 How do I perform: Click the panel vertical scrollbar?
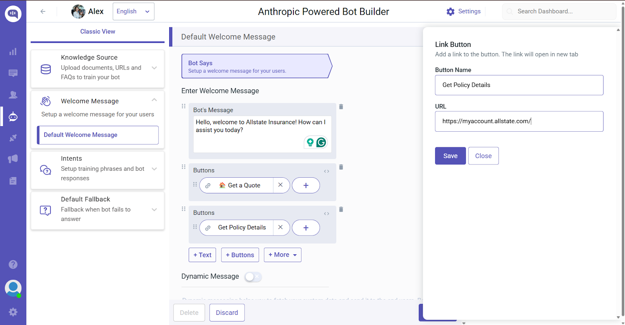tap(618, 173)
